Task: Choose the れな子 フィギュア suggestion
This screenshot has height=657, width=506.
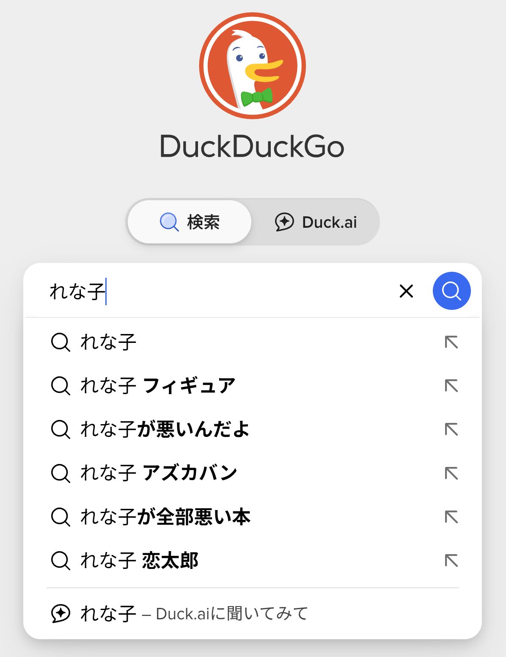Action: pos(157,386)
